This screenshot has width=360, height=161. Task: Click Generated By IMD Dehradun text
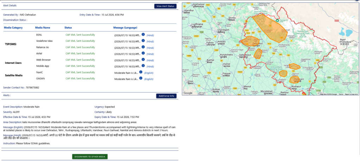20,15
